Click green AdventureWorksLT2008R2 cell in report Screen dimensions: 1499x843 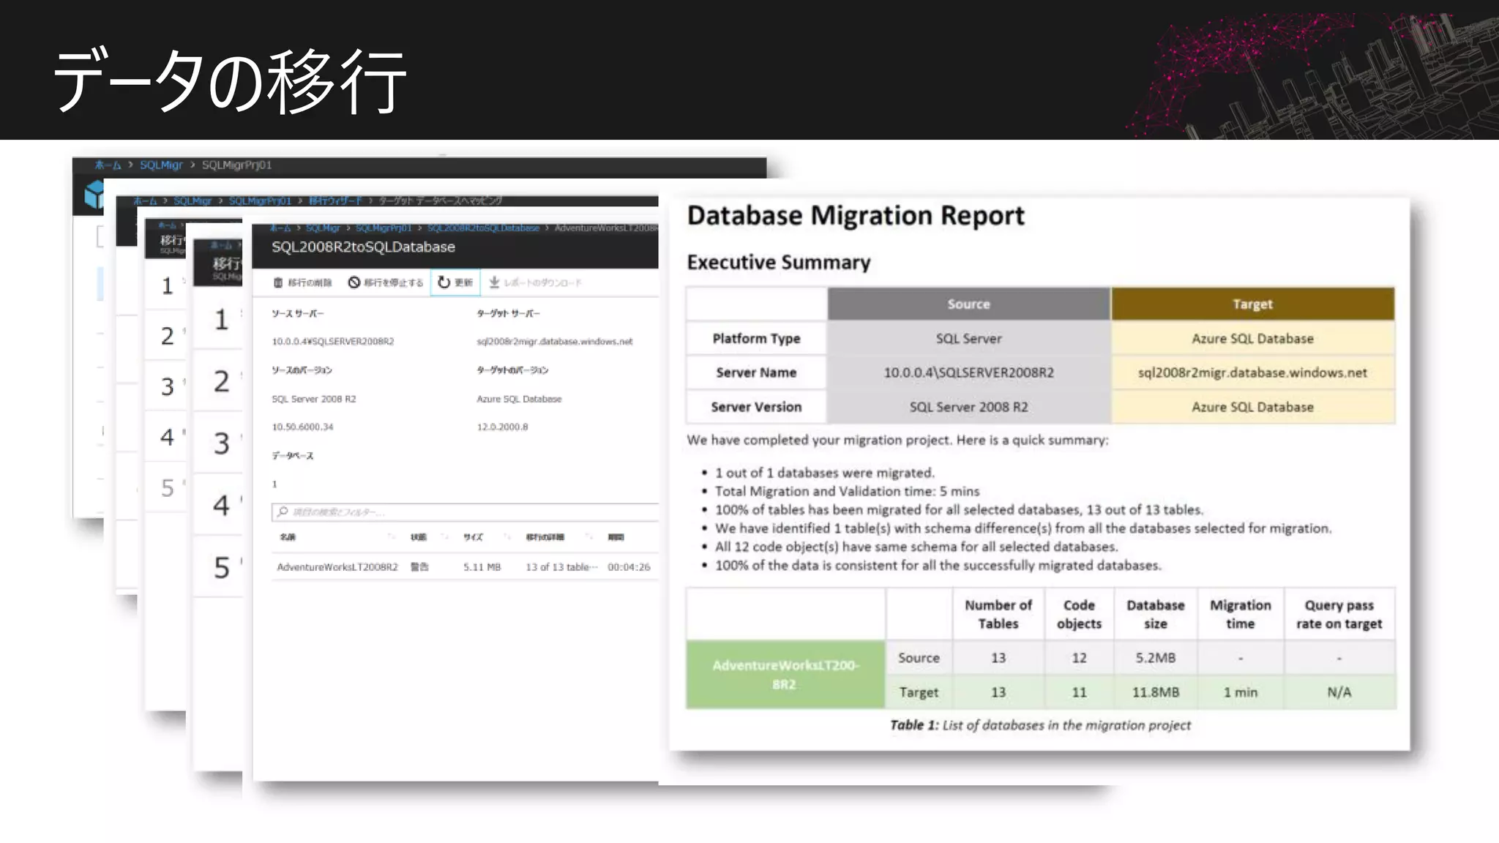pyautogui.click(x=785, y=675)
